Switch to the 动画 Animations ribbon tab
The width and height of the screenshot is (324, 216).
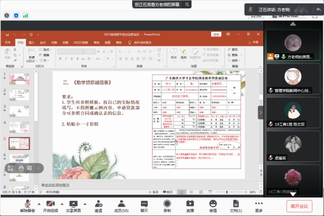(65, 43)
